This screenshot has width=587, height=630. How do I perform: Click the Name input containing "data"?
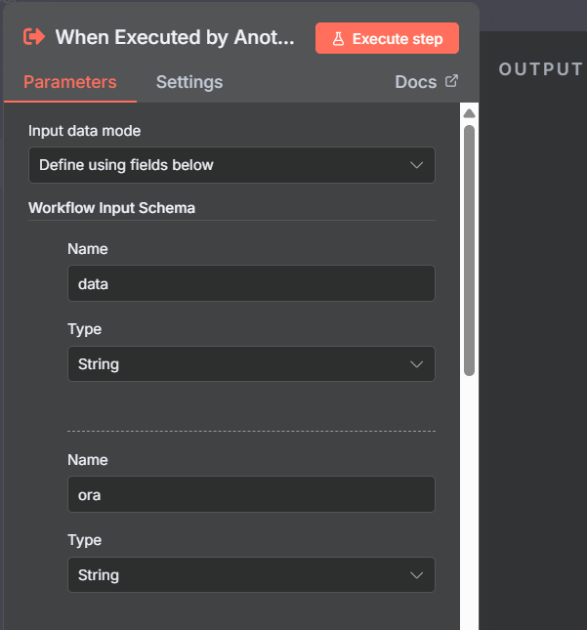click(250, 284)
